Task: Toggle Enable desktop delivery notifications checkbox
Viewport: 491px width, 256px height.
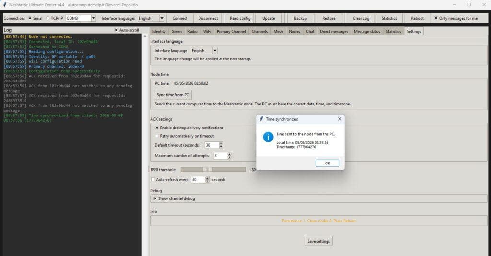Action: [x=157, y=128]
